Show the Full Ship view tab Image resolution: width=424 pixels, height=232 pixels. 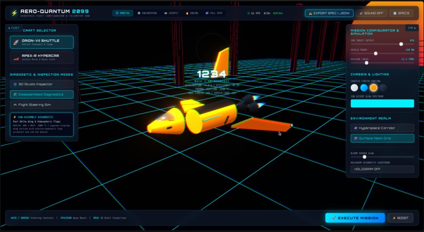(214, 13)
